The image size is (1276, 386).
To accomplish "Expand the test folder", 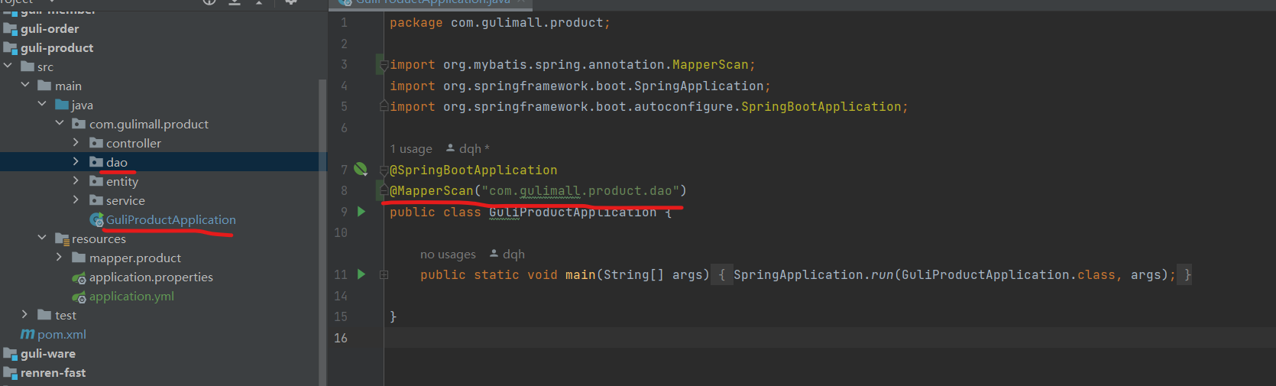I will click(x=24, y=315).
